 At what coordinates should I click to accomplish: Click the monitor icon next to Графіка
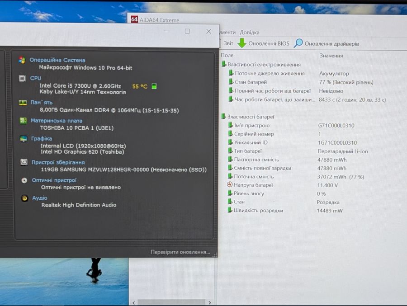coord(24,139)
